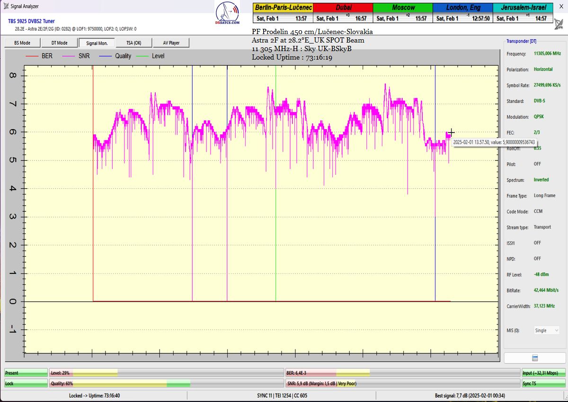Click the list icon button below transponder panel
The height and width of the screenshot is (402, 568).
(534, 358)
